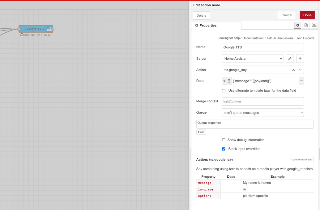Expand Data field editor ellipsis button
Image resolution: width=320 pixels, height=210 pixels.
point(301,81)
